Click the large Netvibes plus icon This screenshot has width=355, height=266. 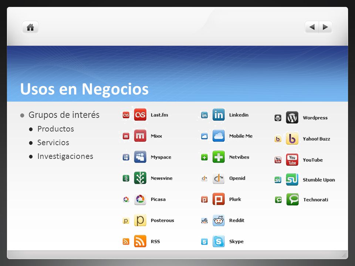(x=219, y=157)
